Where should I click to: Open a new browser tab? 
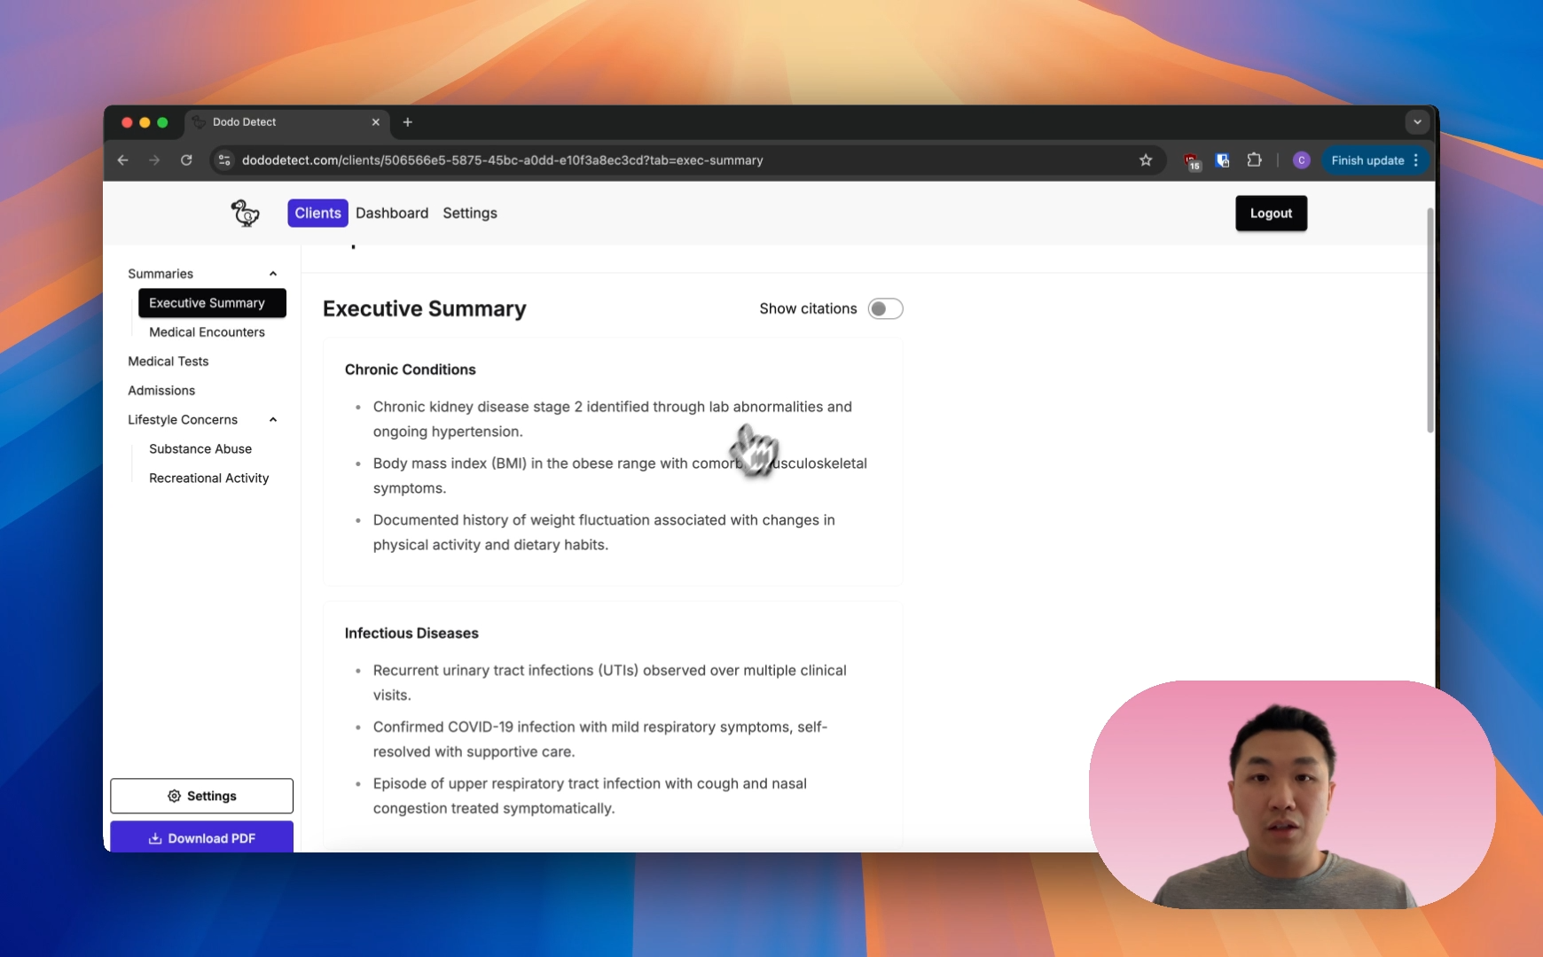(x=408, y=122)
